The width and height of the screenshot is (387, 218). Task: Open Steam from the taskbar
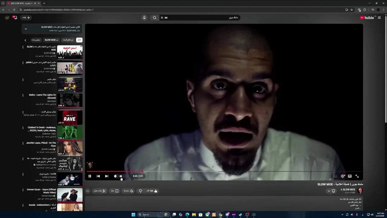click(240, 215)
